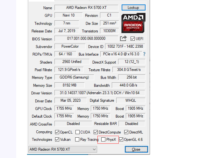Click the GPU field showing Navi 10
The height and width of the screenshot is (158, 221).
coord(68,15)
